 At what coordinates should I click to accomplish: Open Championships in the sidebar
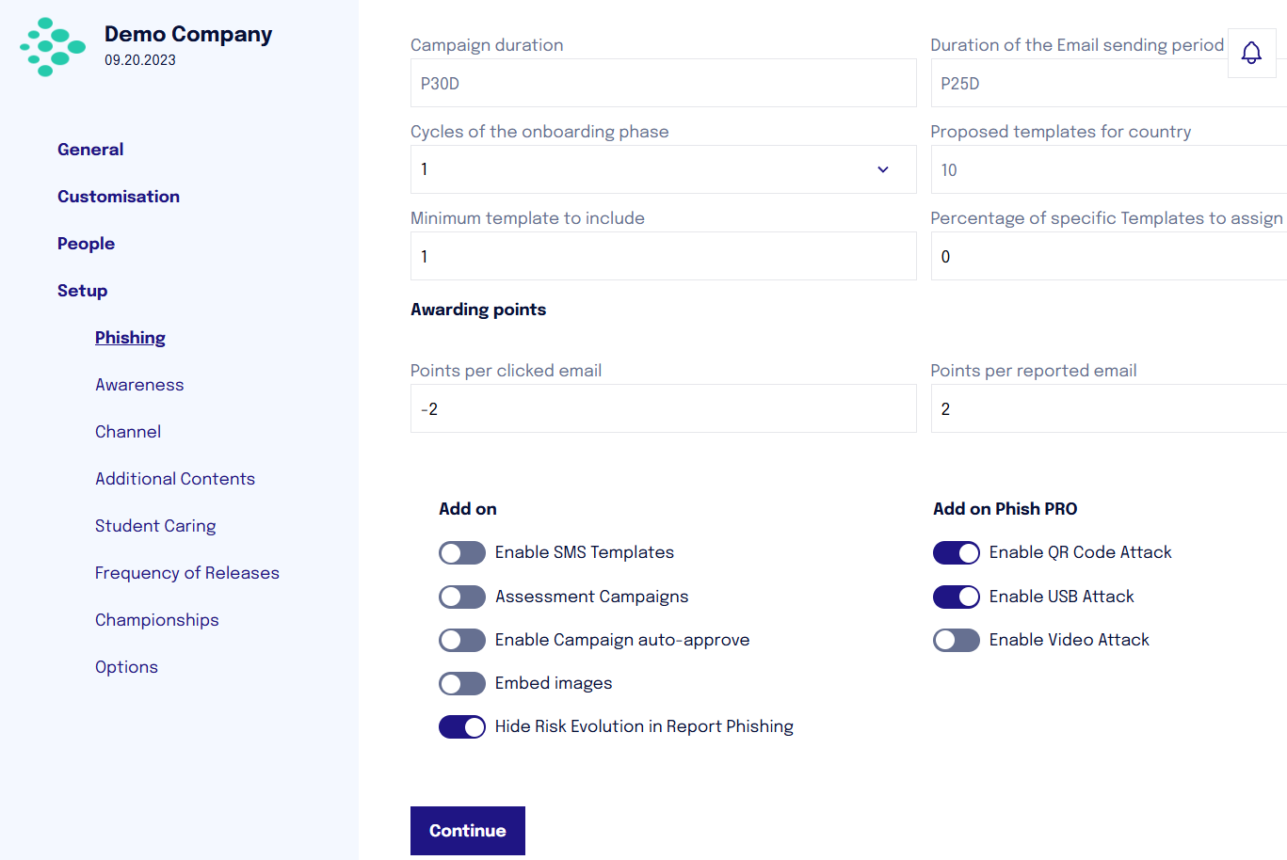pyautogui.click(x=157, y=620)
